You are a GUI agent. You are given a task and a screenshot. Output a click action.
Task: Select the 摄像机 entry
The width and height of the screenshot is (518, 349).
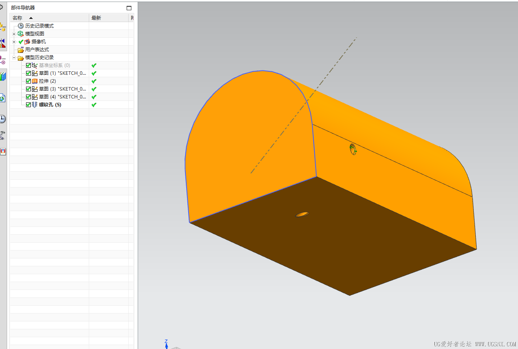coord(39,42)
